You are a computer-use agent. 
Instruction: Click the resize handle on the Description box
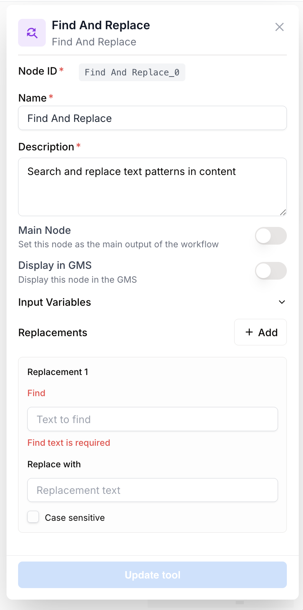pyautogui.click(x=283, y=212)
